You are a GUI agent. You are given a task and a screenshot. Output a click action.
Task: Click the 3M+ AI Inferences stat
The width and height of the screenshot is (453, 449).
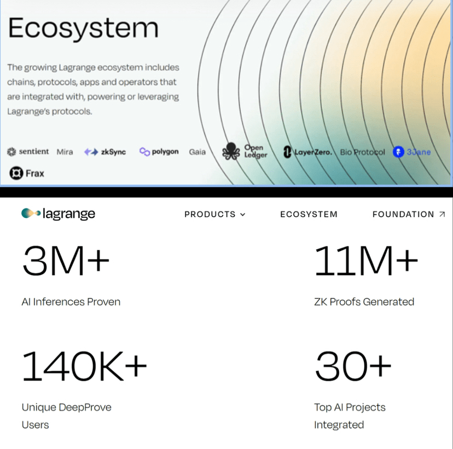pos(71,275)
